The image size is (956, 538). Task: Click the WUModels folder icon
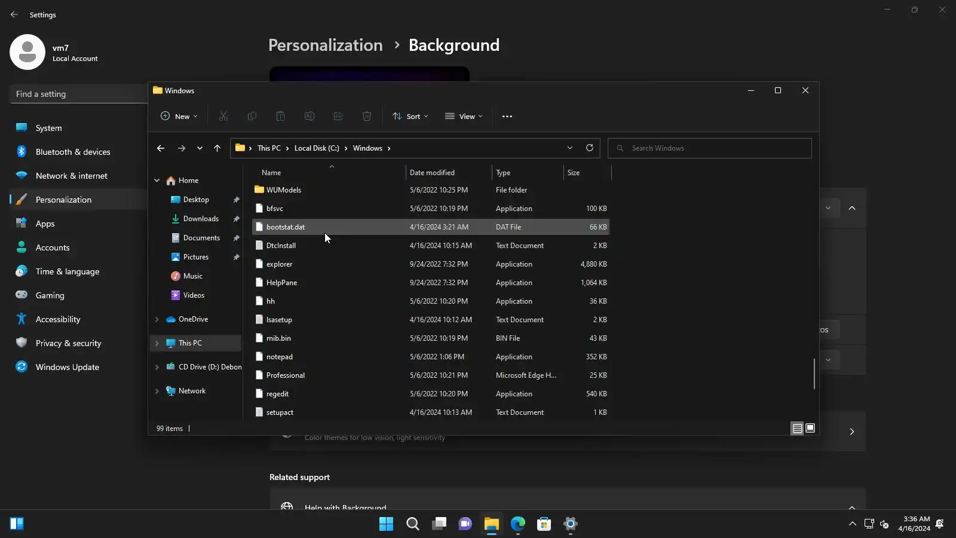click(x=259, y=190)
